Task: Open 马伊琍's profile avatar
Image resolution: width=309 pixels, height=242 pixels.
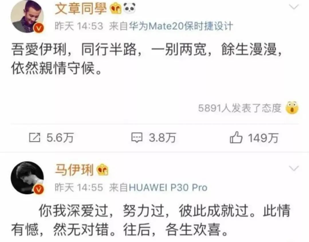Action: [x=27, y=178]
